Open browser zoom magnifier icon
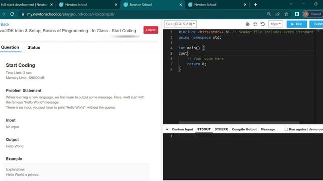This screenshot has height=181, width=323. click(269, 14)
